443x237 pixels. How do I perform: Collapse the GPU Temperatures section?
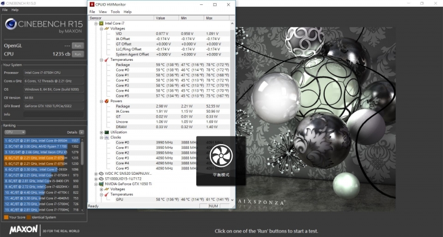tap(102, 195)
